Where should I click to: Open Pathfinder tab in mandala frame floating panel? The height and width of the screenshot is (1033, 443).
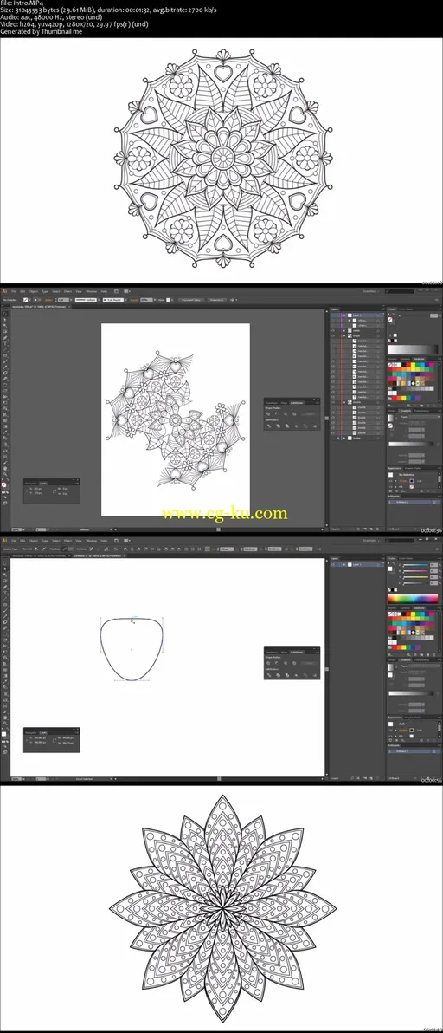(x=297, y=403)
